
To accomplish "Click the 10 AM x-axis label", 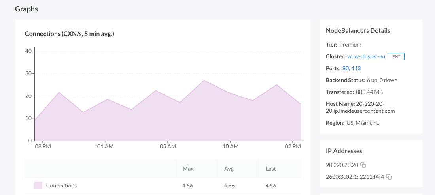I will coord(230,147).
